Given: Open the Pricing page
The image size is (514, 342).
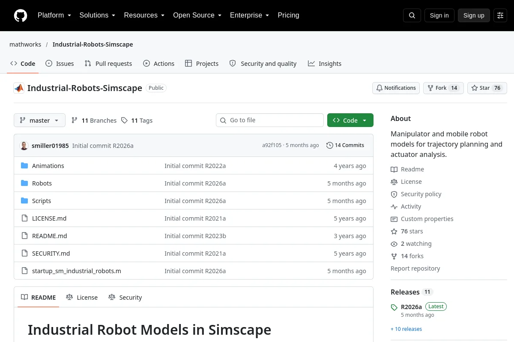Looking at the screenshot, I should pos(288,15).
